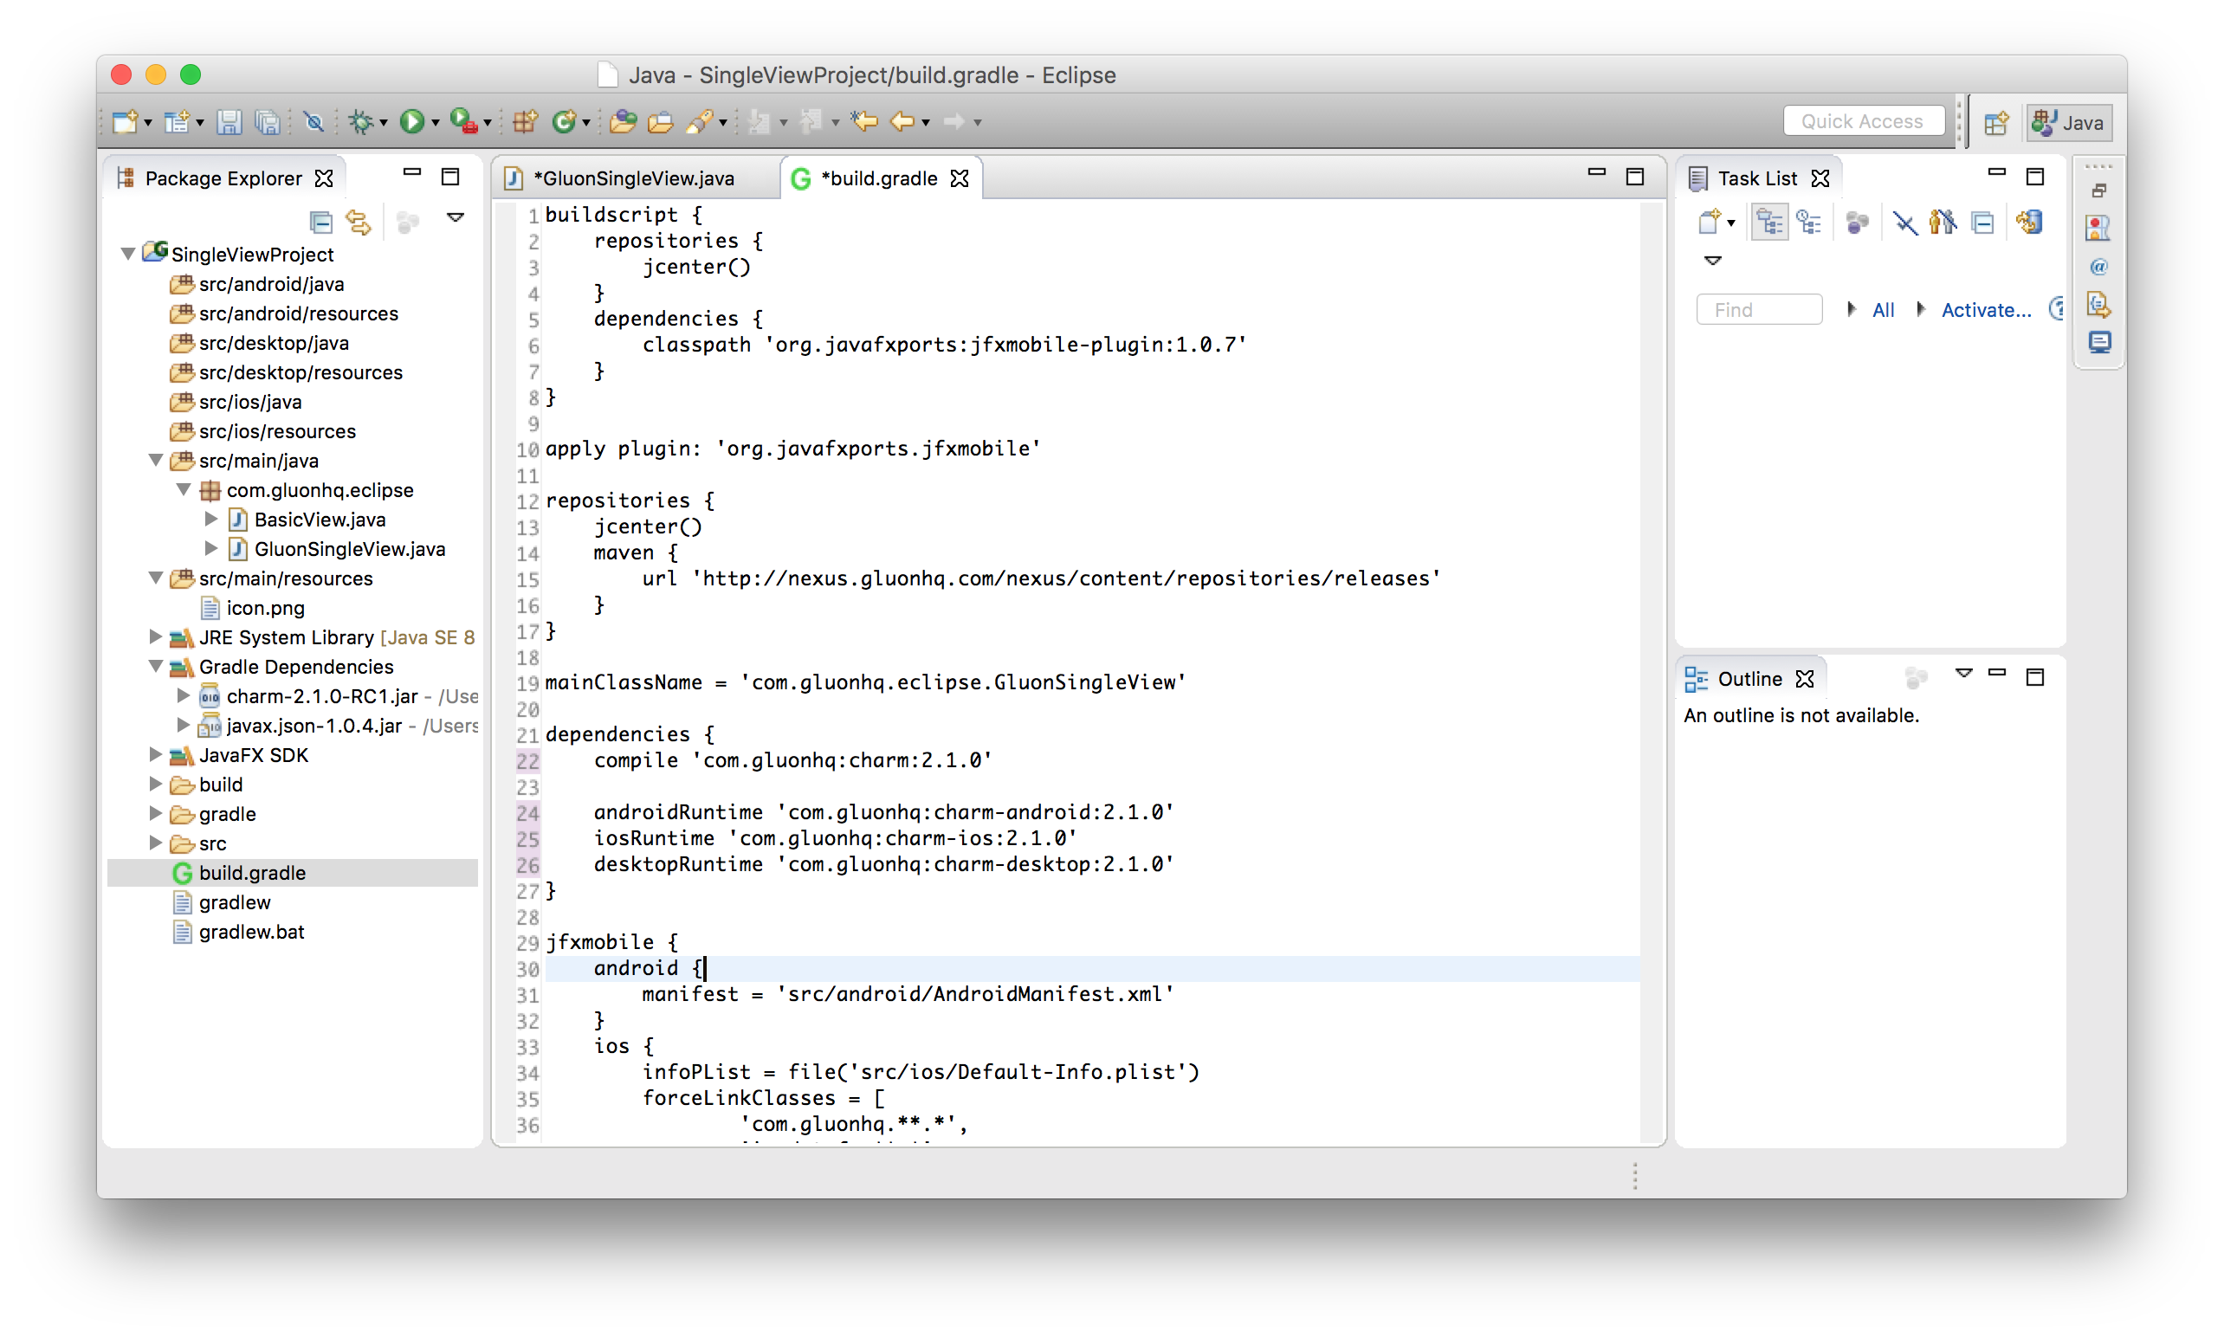Click the Task List Find field
Viewport: 2224px width, 1337px height.
coord(1758,310)
